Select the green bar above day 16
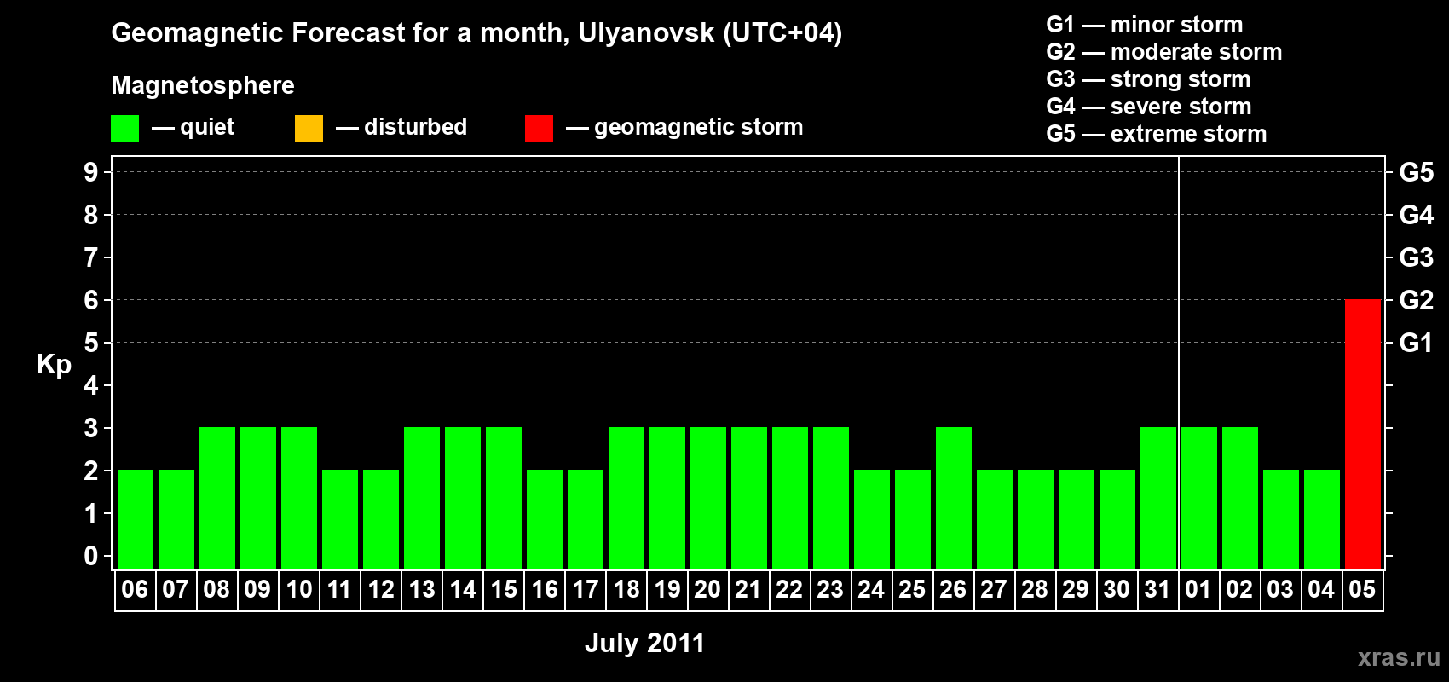This screenshot has height=682, width=1449. click(544, 519)
